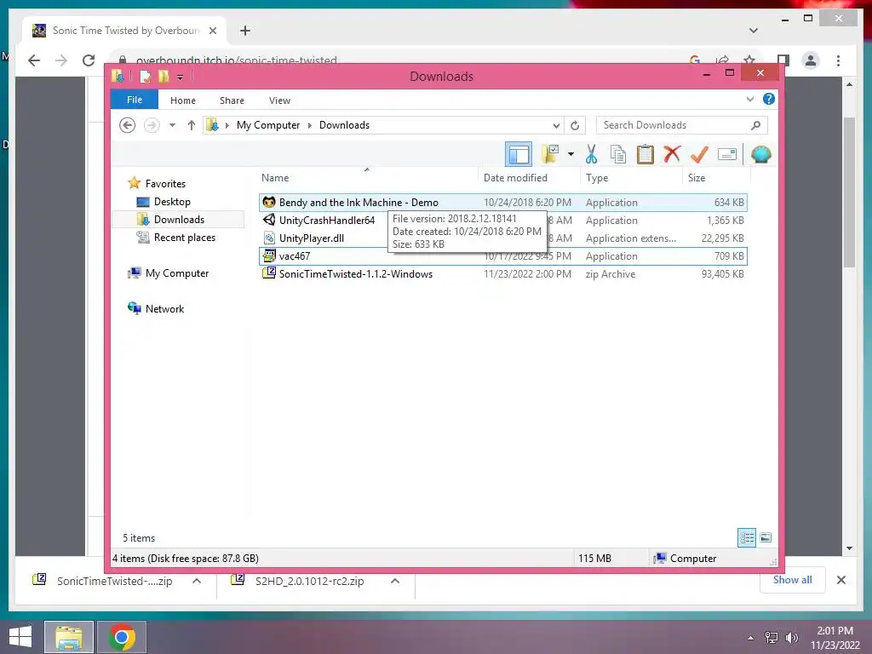
Task: Expand the ribbon with the chevron
Action: pyautogui.click(x=749, y=99)
